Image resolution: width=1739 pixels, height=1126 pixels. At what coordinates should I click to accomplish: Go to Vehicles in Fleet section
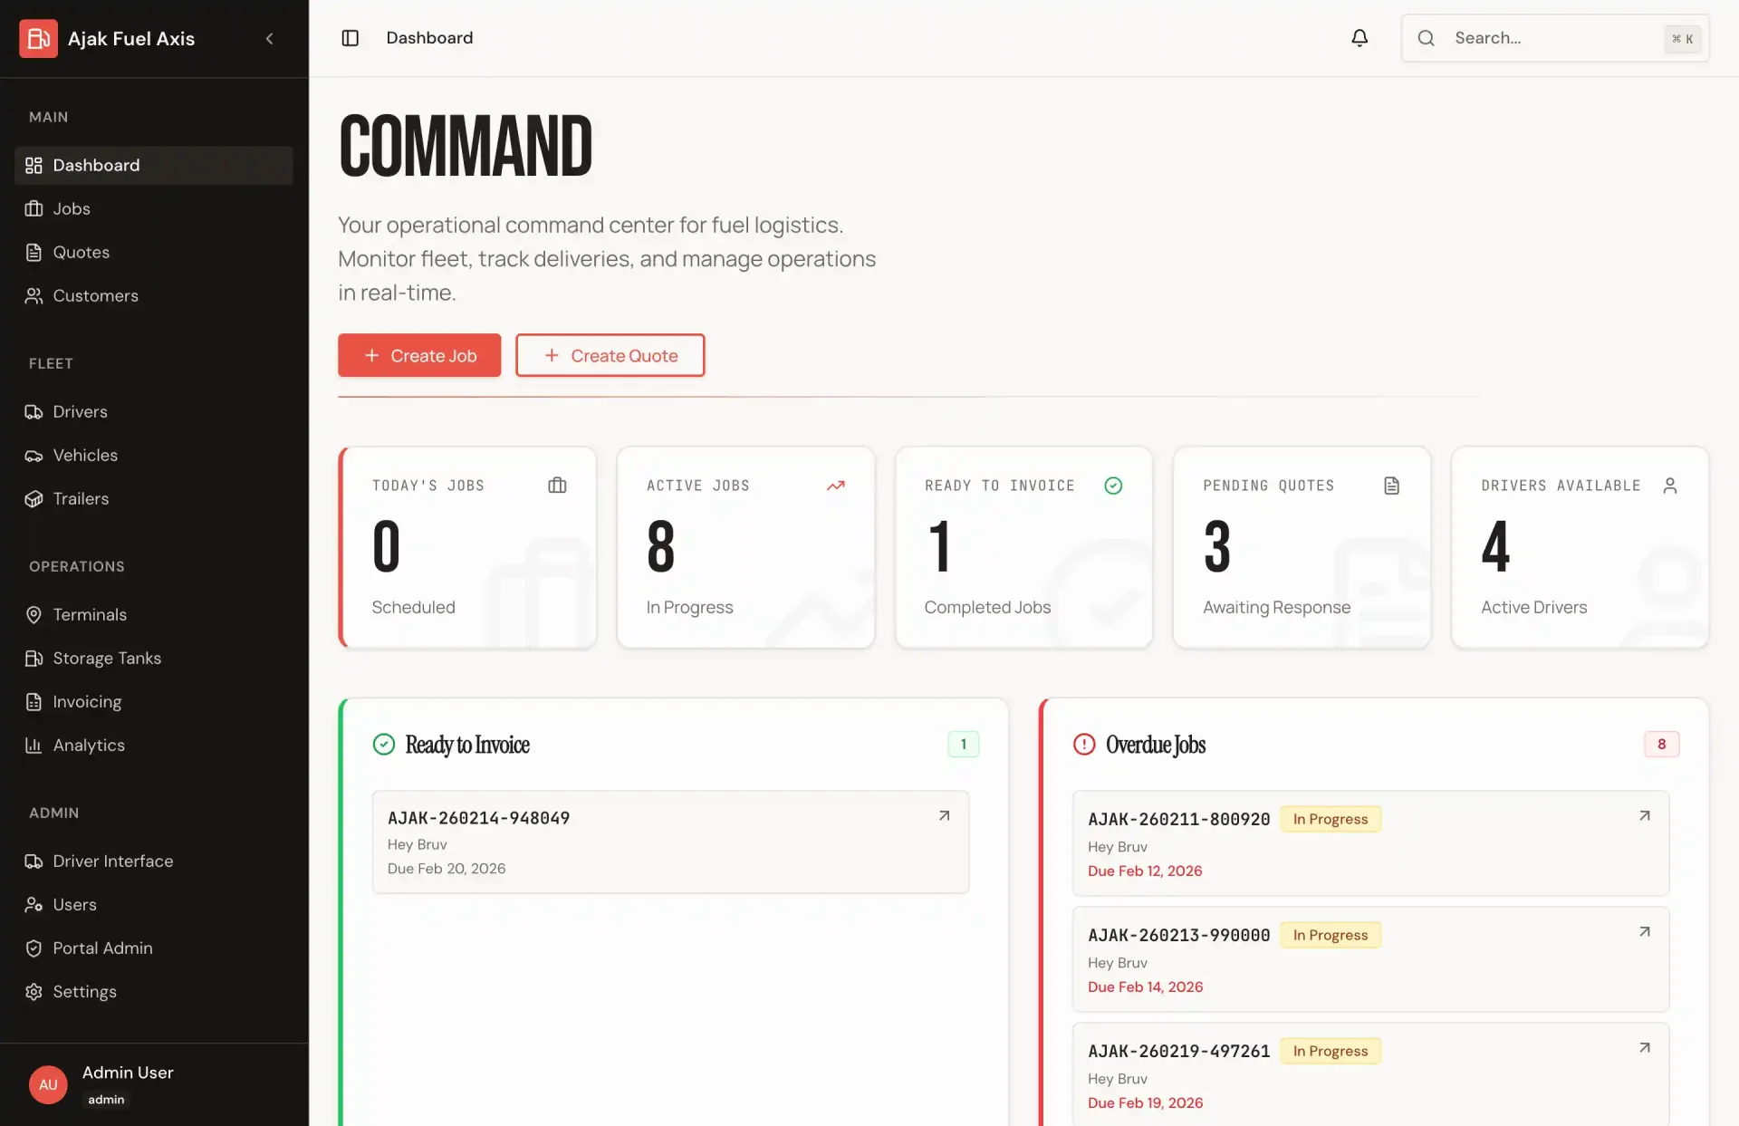click(85, 456)
